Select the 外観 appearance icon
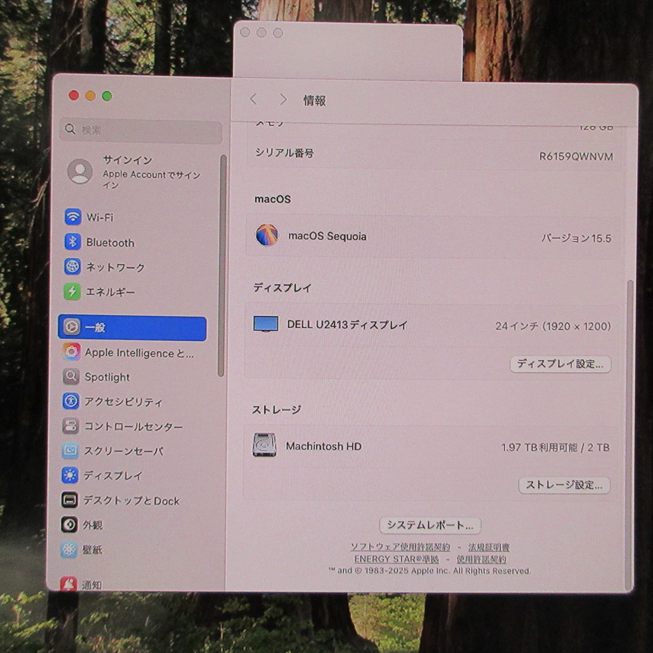 coord(69,525)
